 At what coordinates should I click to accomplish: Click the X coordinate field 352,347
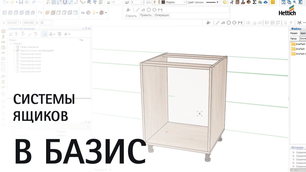tap(12, 23)
